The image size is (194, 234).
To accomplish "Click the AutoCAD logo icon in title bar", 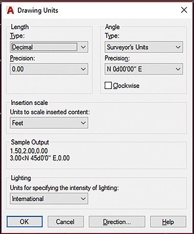I will coord(10,10).
